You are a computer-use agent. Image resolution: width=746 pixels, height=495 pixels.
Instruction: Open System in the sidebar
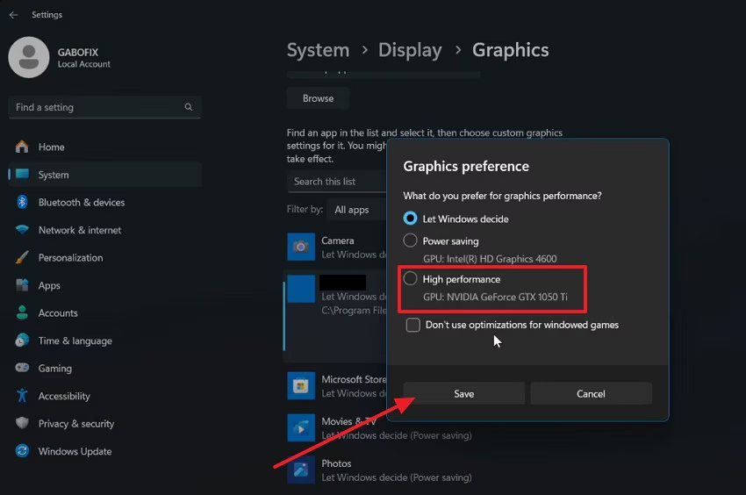(104, 174)
